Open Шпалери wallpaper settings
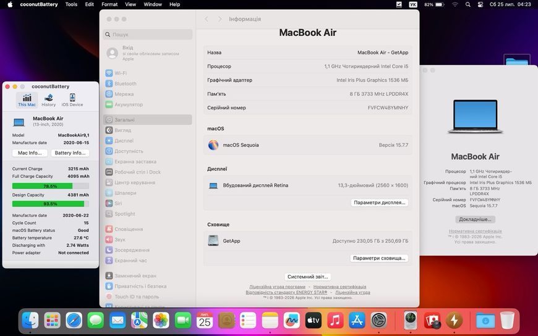The width and height of the screenshot is (538, 336). [148, 193]
